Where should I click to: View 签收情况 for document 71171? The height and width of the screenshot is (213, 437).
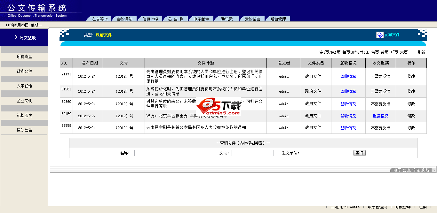(x=348, y=76)
